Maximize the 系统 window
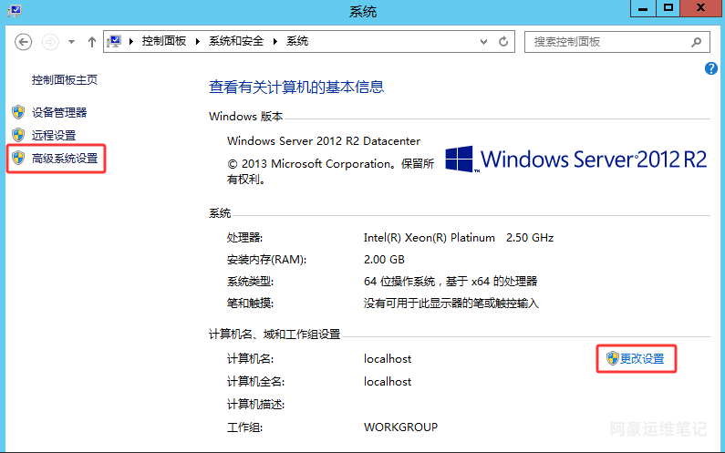This screenshot has width=725, height=453. point(668,8)
